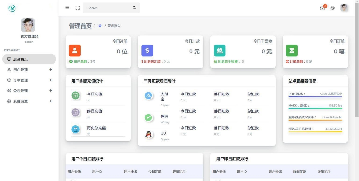Click the fullscreen expand icon
The image size is (359, 181).
77,8
